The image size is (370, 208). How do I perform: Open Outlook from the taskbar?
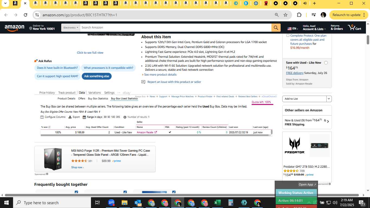(138, 203)
